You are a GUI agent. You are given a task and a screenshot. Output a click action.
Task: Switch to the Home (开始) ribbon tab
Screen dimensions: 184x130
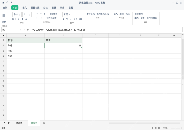tap(15, 8)
